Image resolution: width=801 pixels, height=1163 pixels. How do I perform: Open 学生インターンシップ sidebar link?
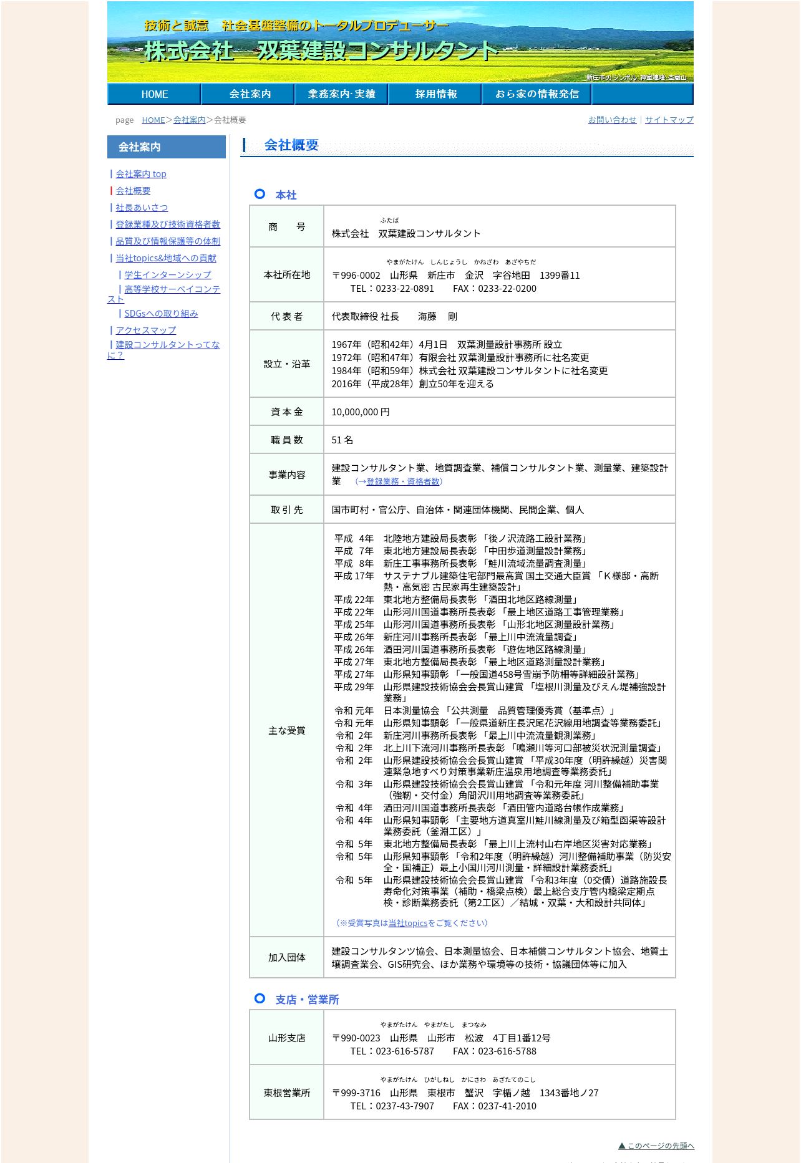point(168,275)
